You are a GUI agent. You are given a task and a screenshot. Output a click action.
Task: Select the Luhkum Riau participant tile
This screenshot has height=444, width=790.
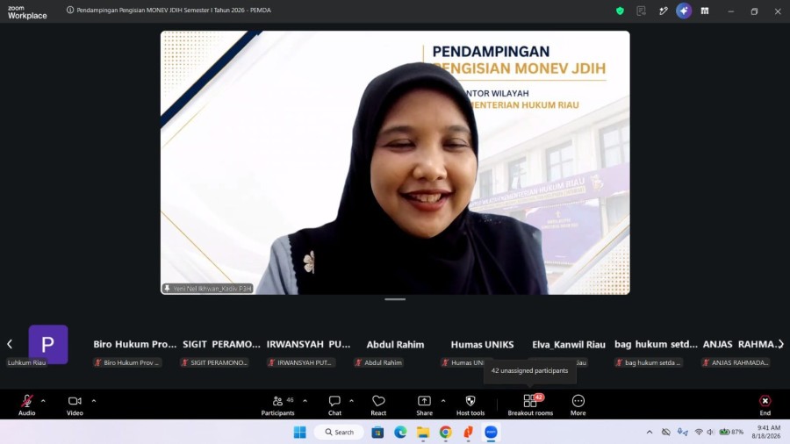48,346
